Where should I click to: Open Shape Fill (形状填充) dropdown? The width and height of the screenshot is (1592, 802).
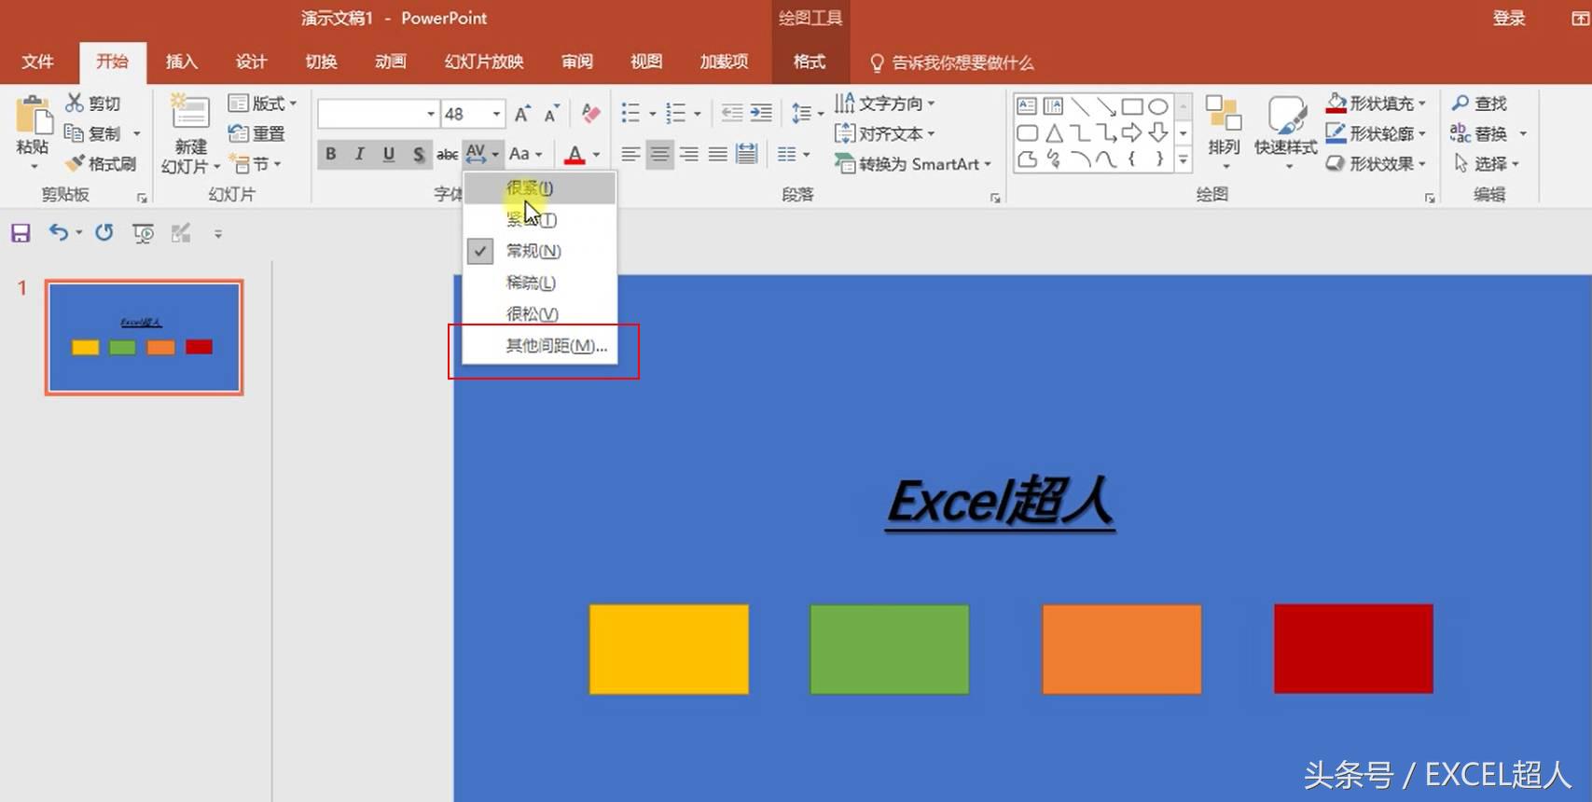click(1376, 103)
